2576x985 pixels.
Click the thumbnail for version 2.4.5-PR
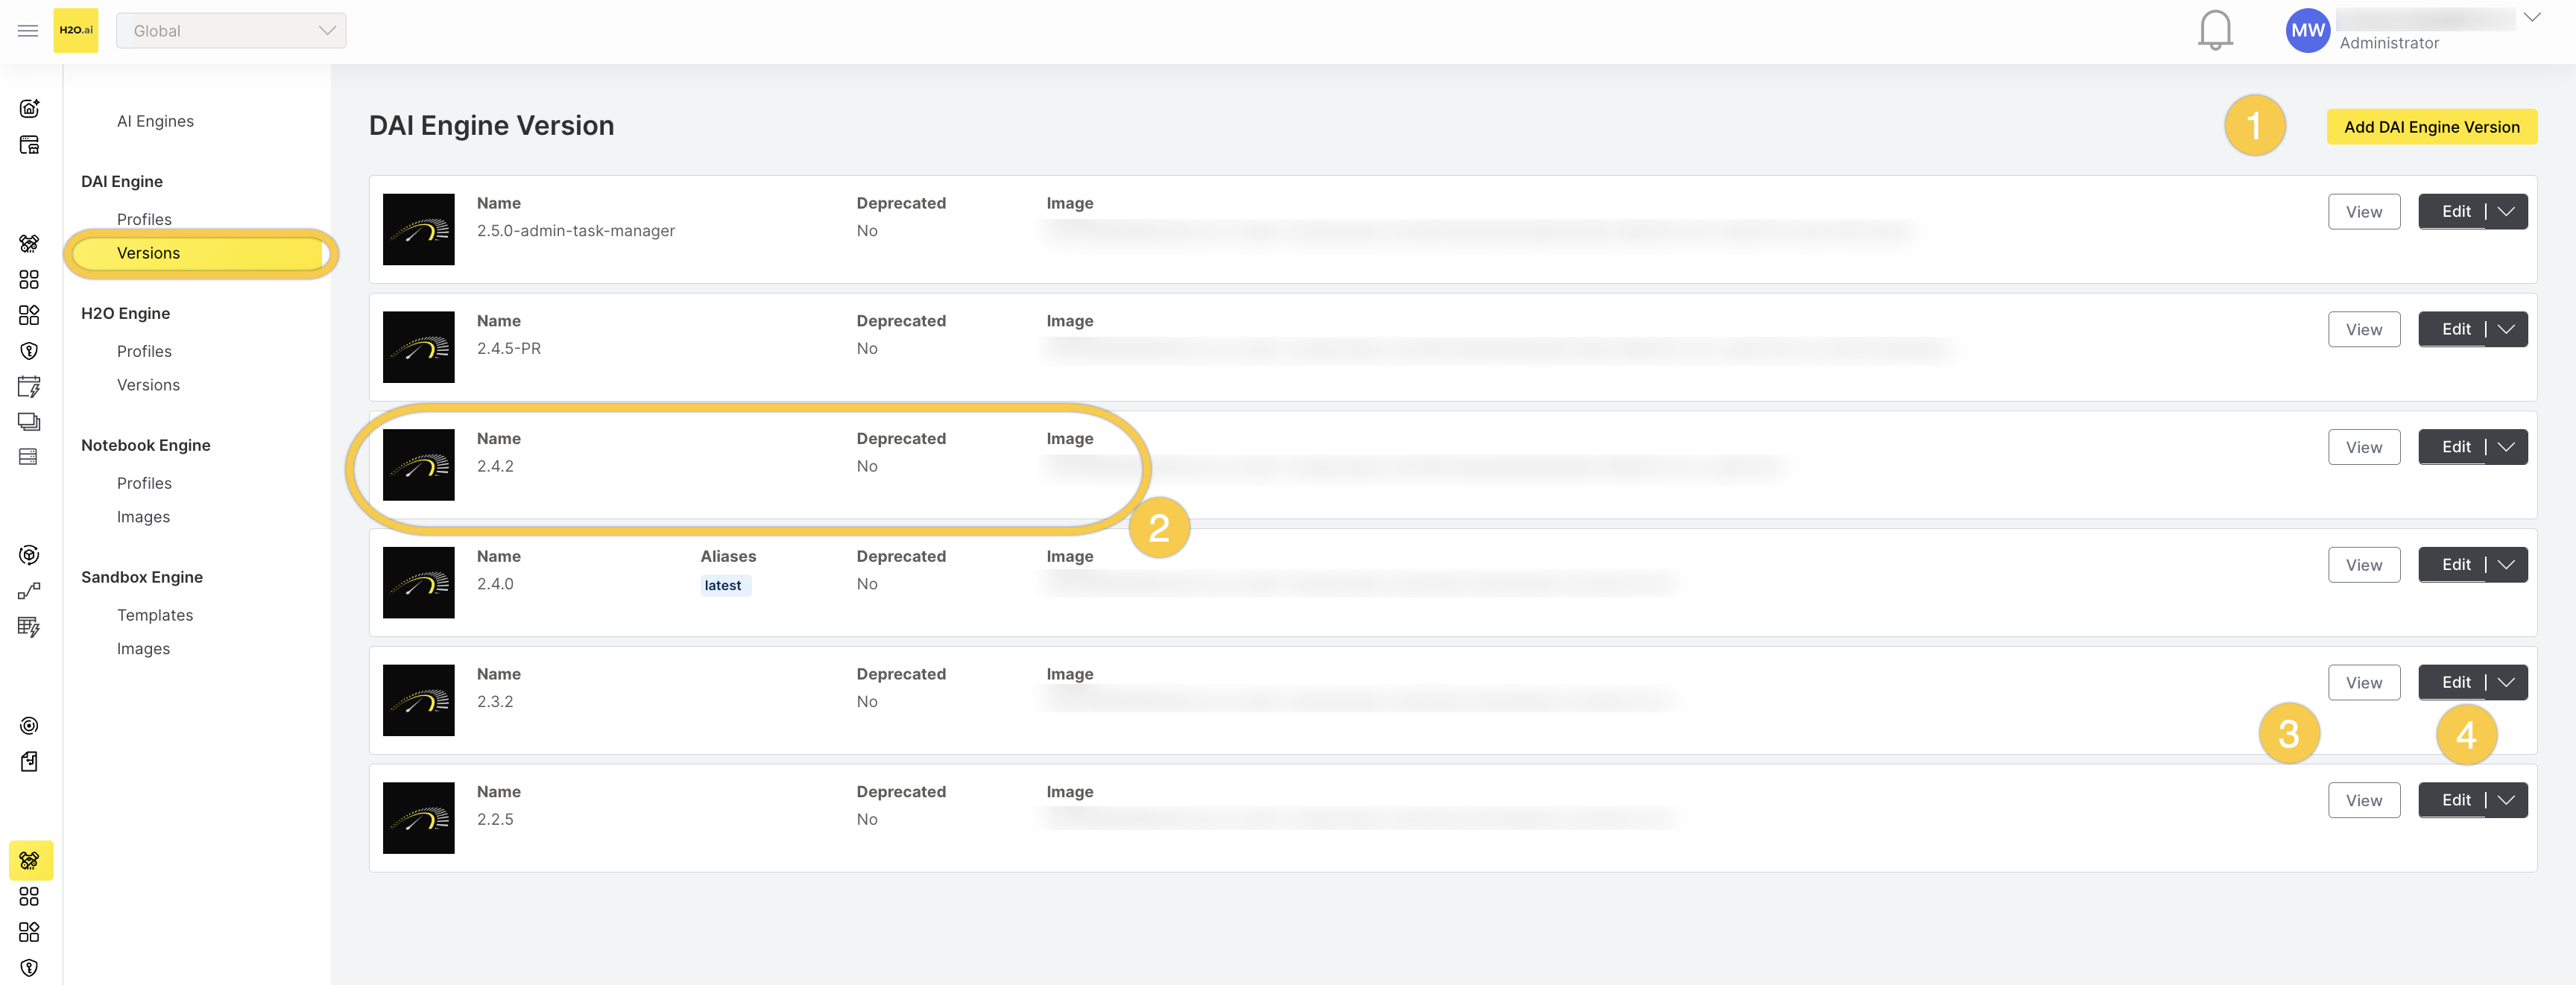[x=418, y=347]
